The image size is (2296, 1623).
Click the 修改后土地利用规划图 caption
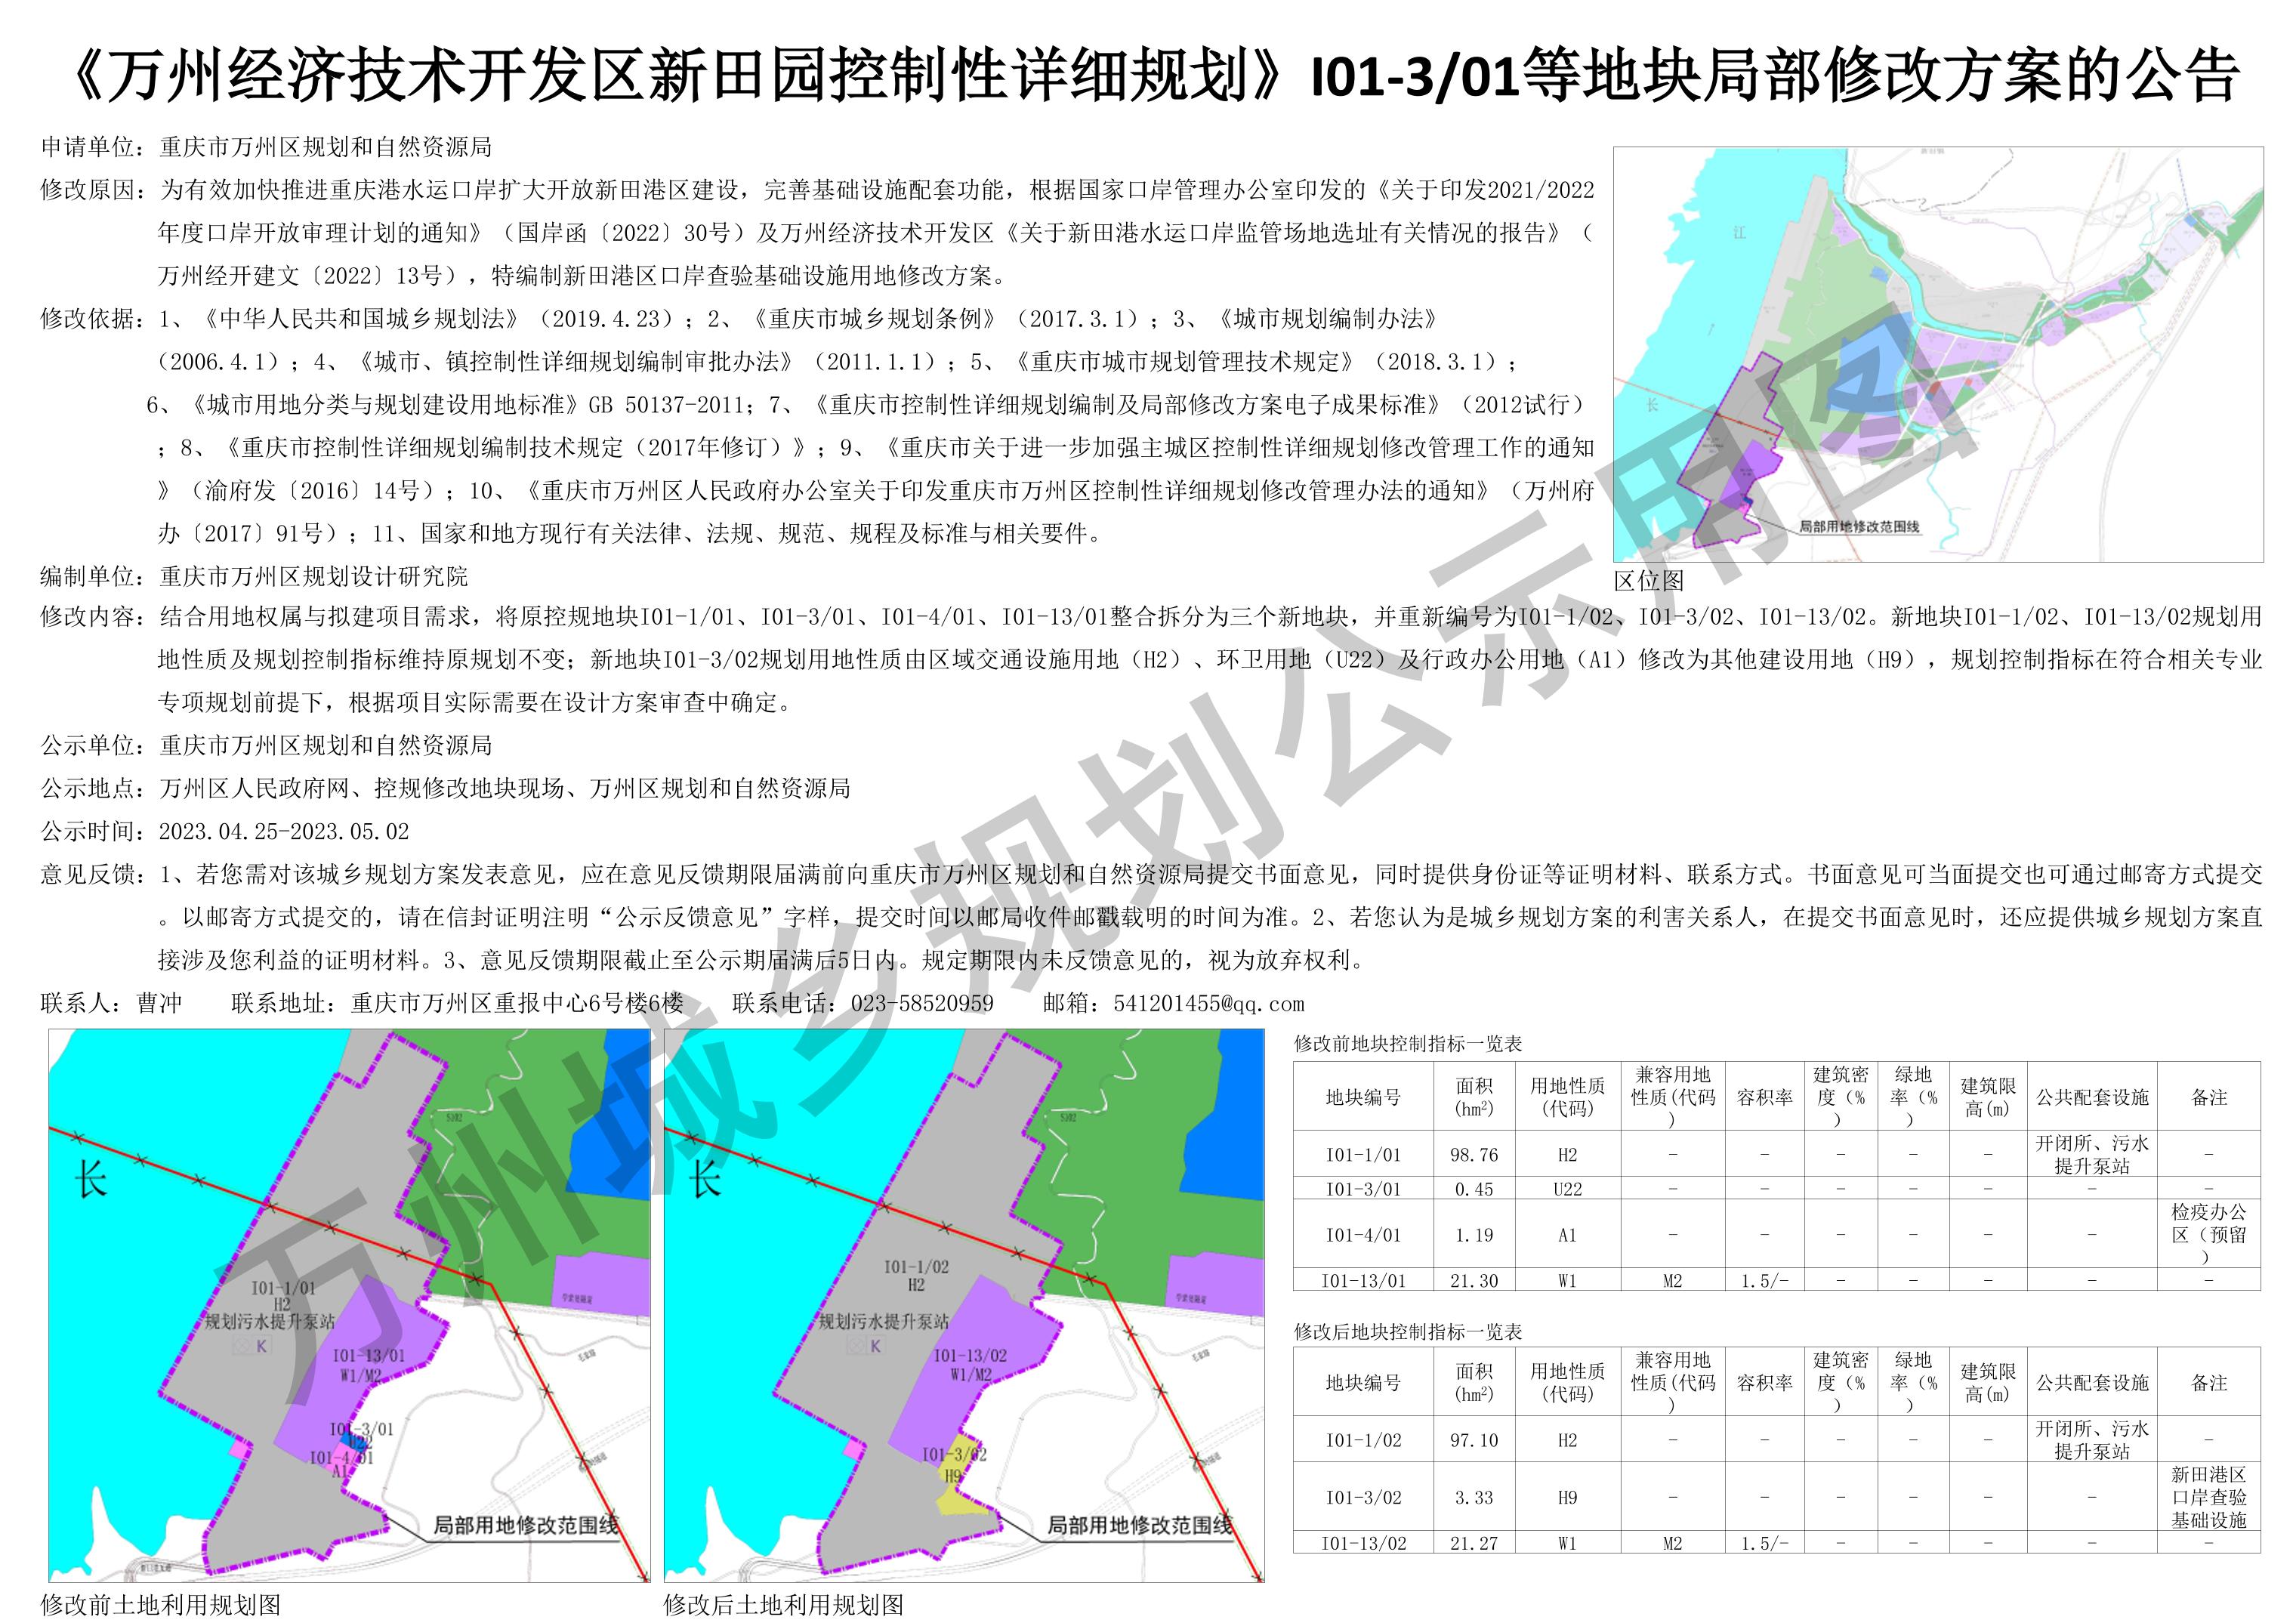coord(784,1605)
